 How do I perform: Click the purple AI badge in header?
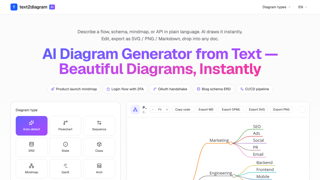pos(52,7)
